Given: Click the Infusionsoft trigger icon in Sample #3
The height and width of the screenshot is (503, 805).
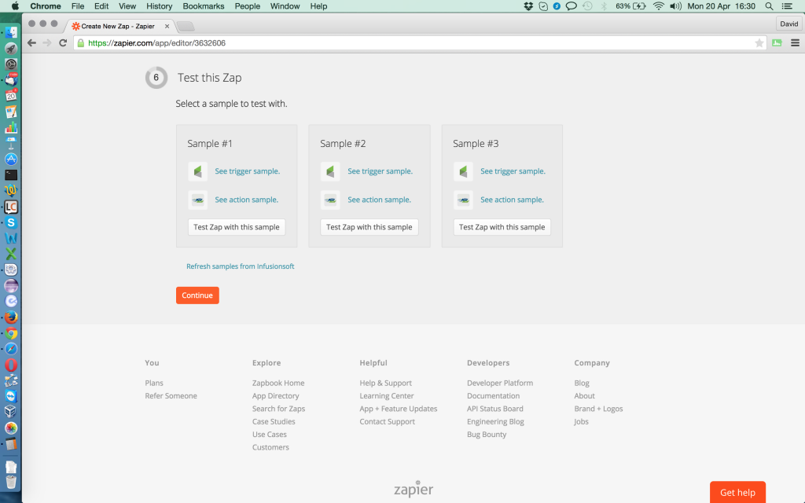Looking at the screenshot, I should pos(463,171).
